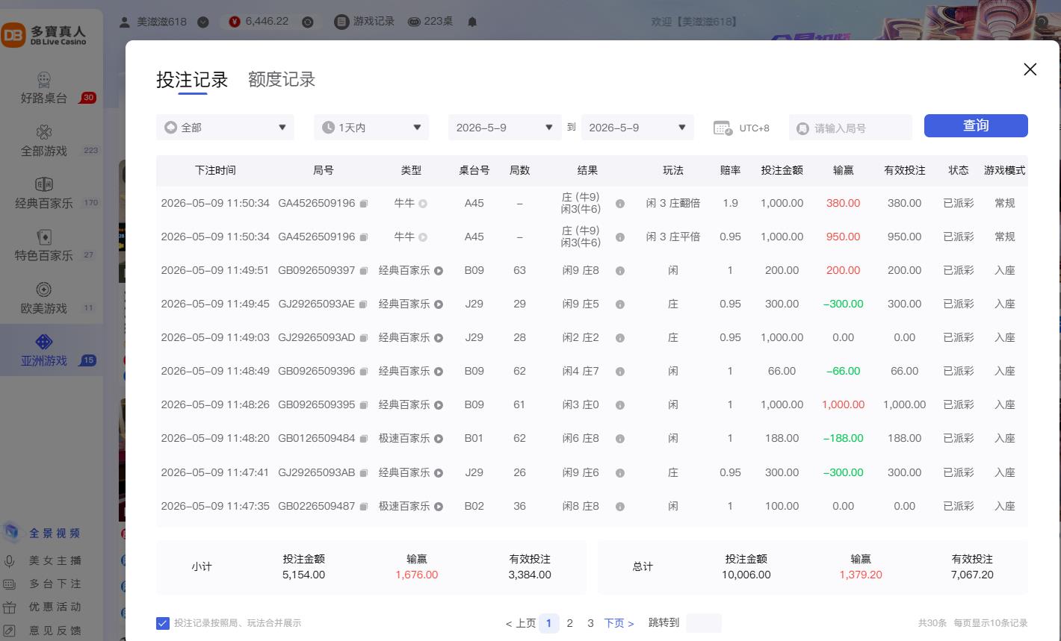Open notification bell in top bar
Viewport: 1061px width, 641px height.
472,22
